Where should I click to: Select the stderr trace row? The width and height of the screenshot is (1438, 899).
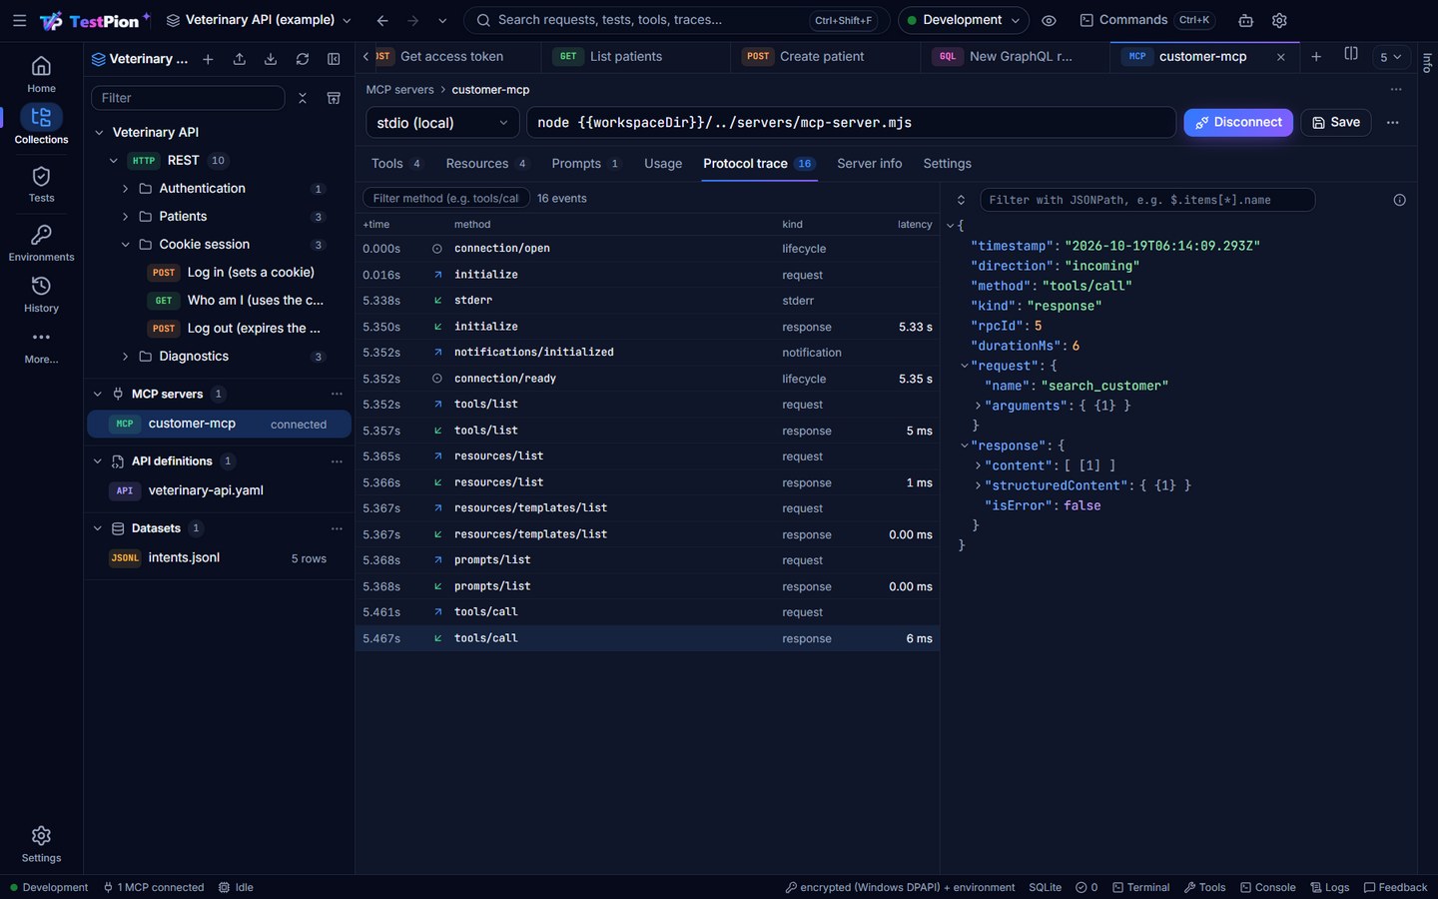pyautogui.click(x=647, y=301)
